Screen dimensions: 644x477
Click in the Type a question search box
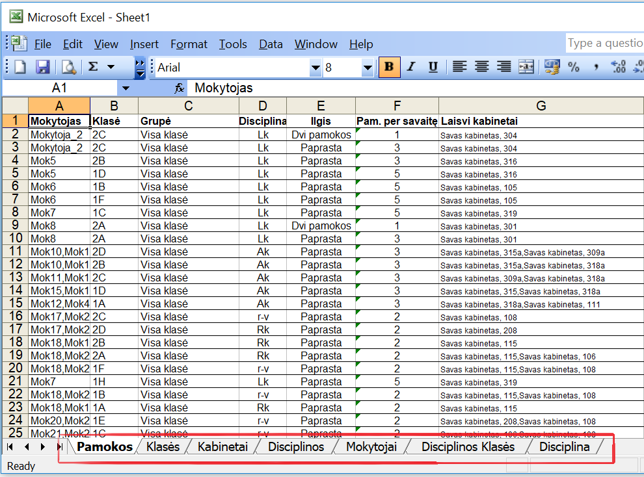[x=604, y=44]
